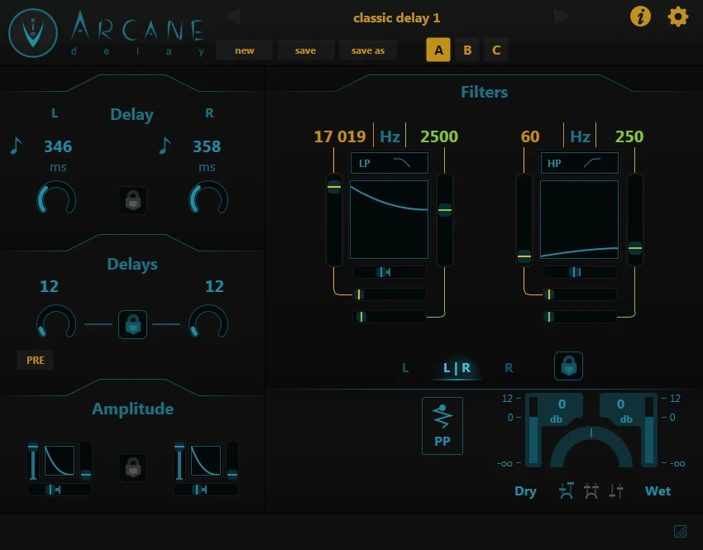This screenshot has height=550, width=703.
Task: Click the 17 019 Hz filter value
Action: coord(340,136)
